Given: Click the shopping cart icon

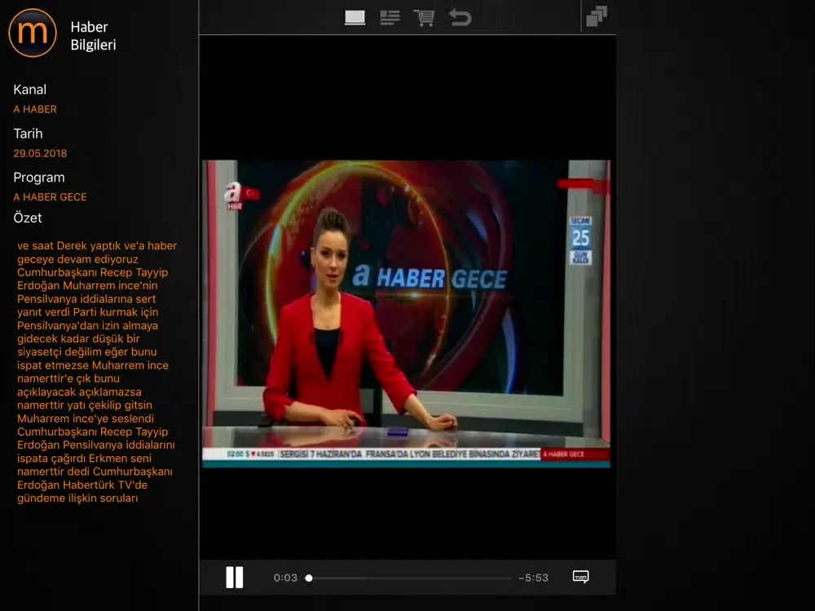Looking at the screenshot, I should (x=424, y=18).
